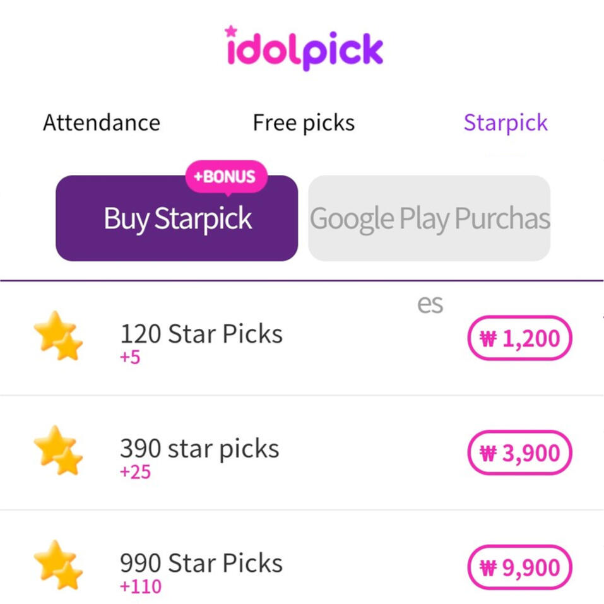This screenshot has width=604, height=604.
Task: Buy 120 Star Picks for ₩1,200
Action: tap(519, 338)
